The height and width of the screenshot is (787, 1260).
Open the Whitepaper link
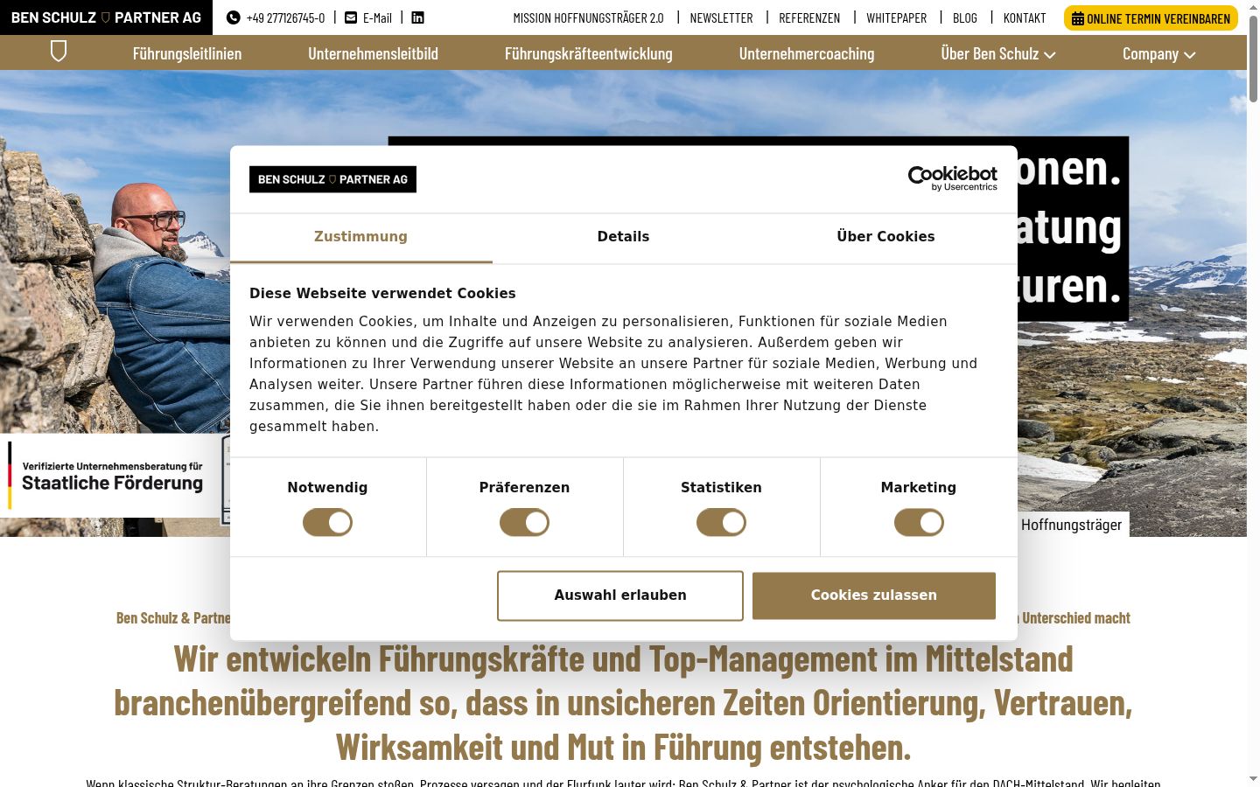896,18
